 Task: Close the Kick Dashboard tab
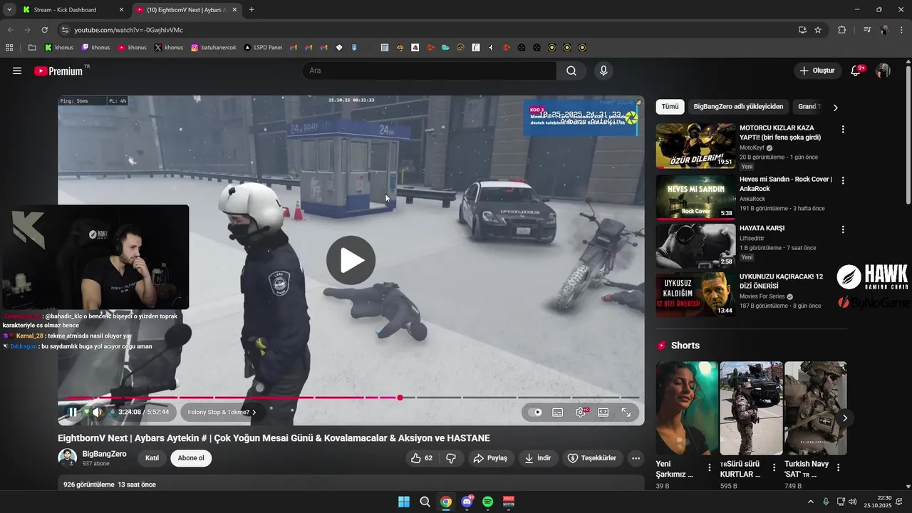121,10
